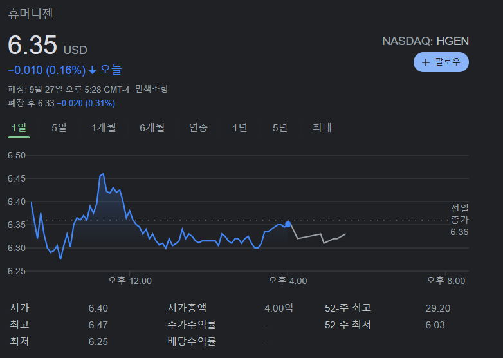Screen dimensions: 503x358
Task: Select the 최대 max range tab
Action: (x=322, y=127)
